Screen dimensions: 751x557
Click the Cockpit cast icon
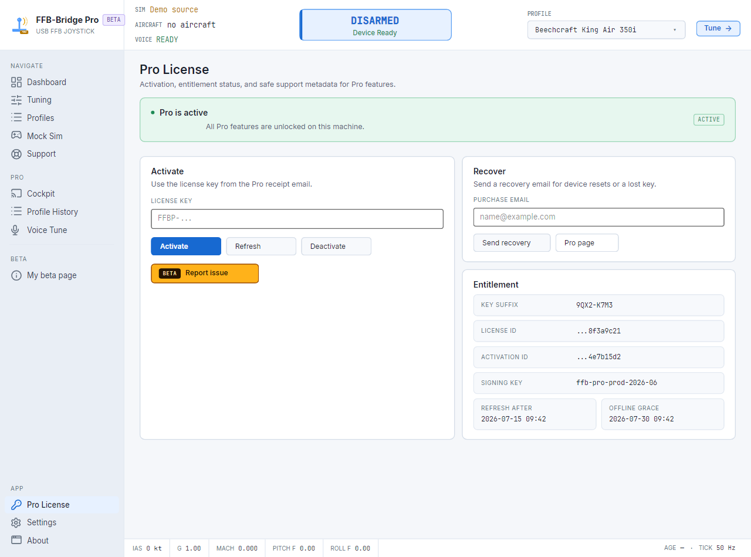16,194
